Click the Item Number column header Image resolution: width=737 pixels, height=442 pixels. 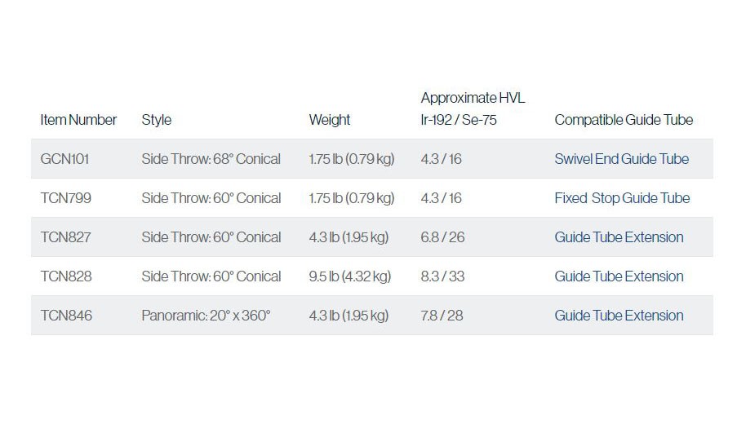click(78, 120)
